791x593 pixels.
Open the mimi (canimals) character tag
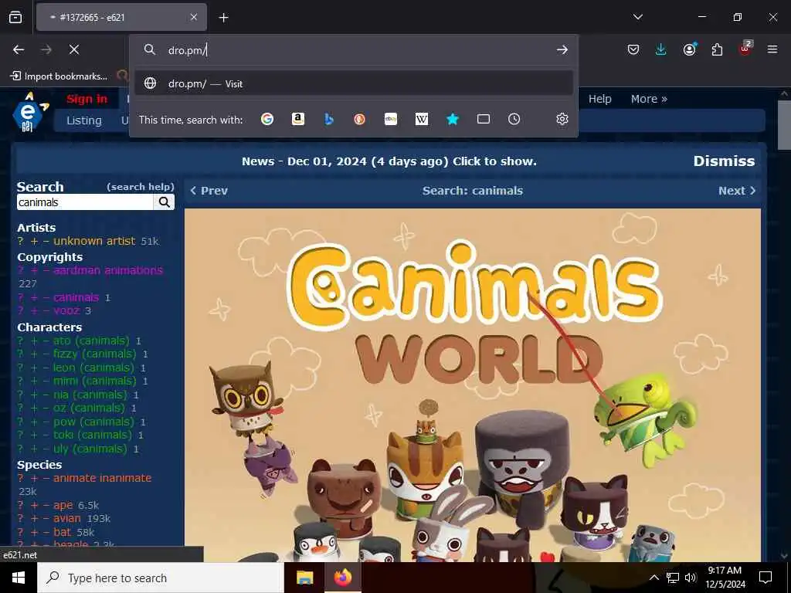pyautogui.click(x=95, y=381)
